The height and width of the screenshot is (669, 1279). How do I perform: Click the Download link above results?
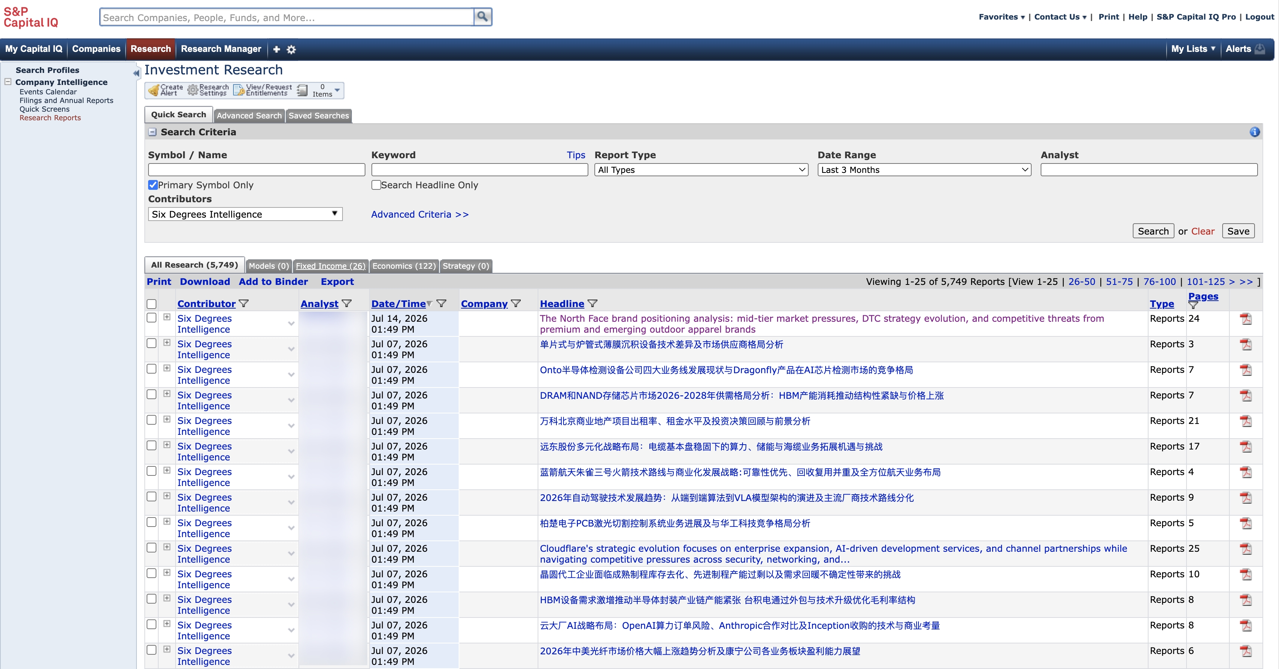click(x=205, y=282)
